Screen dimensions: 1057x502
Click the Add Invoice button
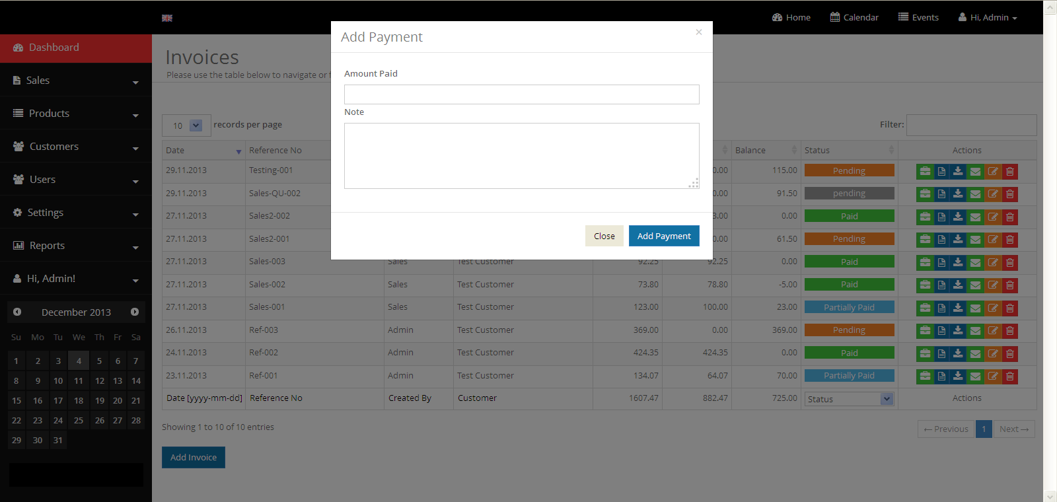pos(194,457)
